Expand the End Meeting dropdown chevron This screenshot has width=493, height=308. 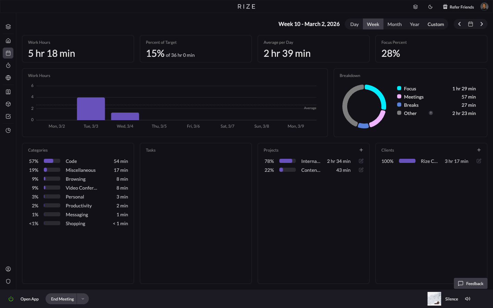(x=83, y=299)
